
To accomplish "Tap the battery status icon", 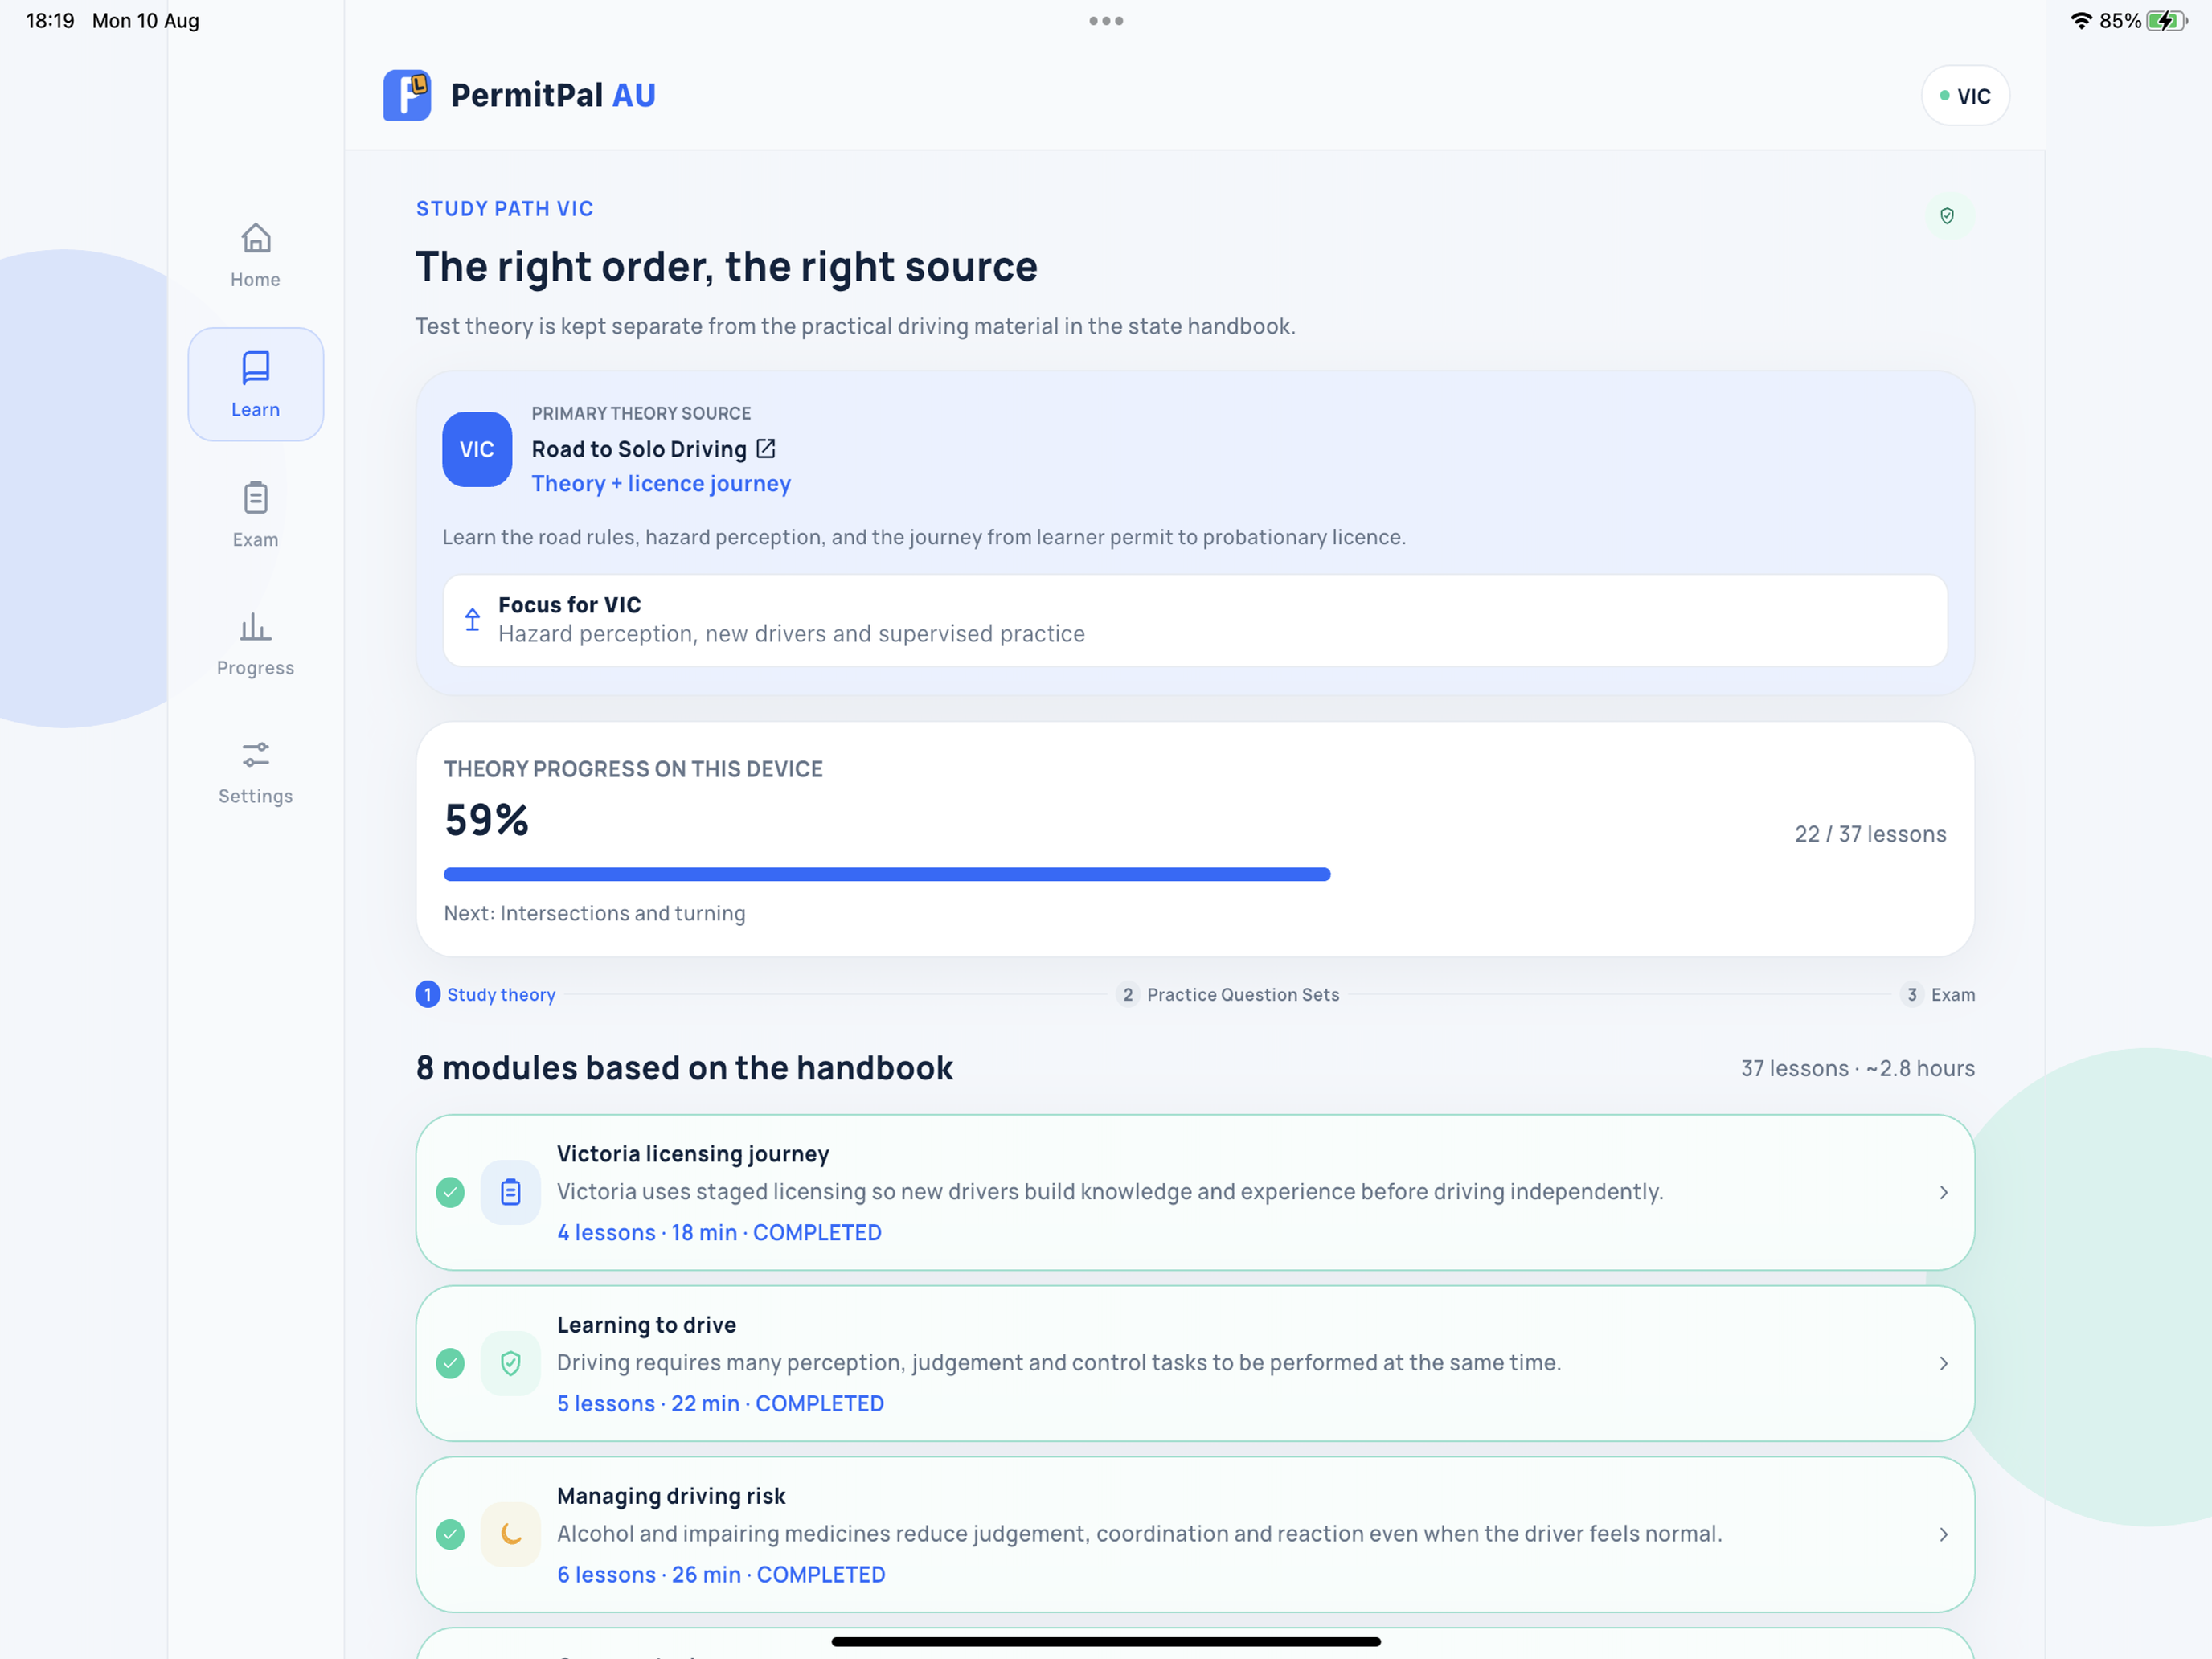I will click(x=2167, y=21).
